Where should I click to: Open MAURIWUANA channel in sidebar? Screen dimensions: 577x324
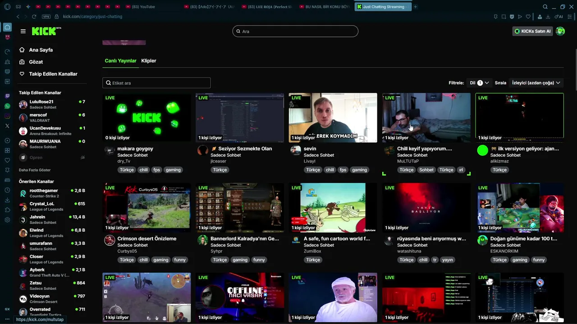click(x=52, y=144)
